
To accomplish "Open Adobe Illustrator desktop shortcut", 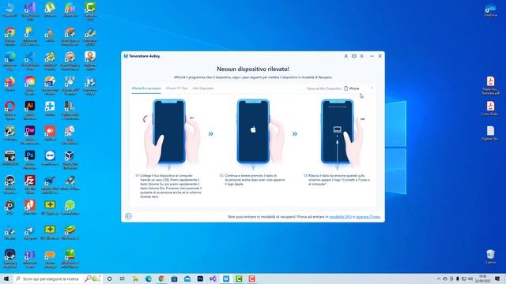I will pos(30,110).
